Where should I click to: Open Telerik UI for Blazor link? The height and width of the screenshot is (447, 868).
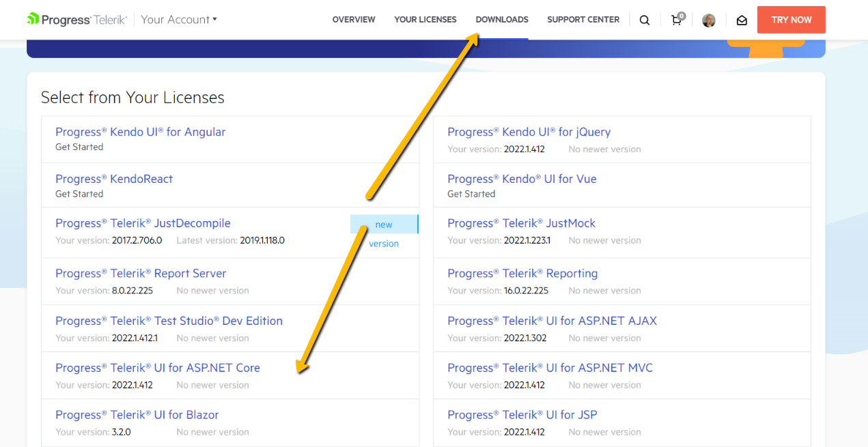point(137,415)
